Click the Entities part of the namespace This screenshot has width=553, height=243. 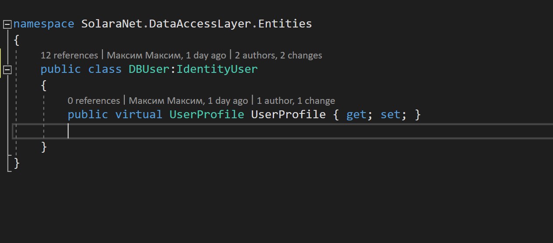(285, 24)
